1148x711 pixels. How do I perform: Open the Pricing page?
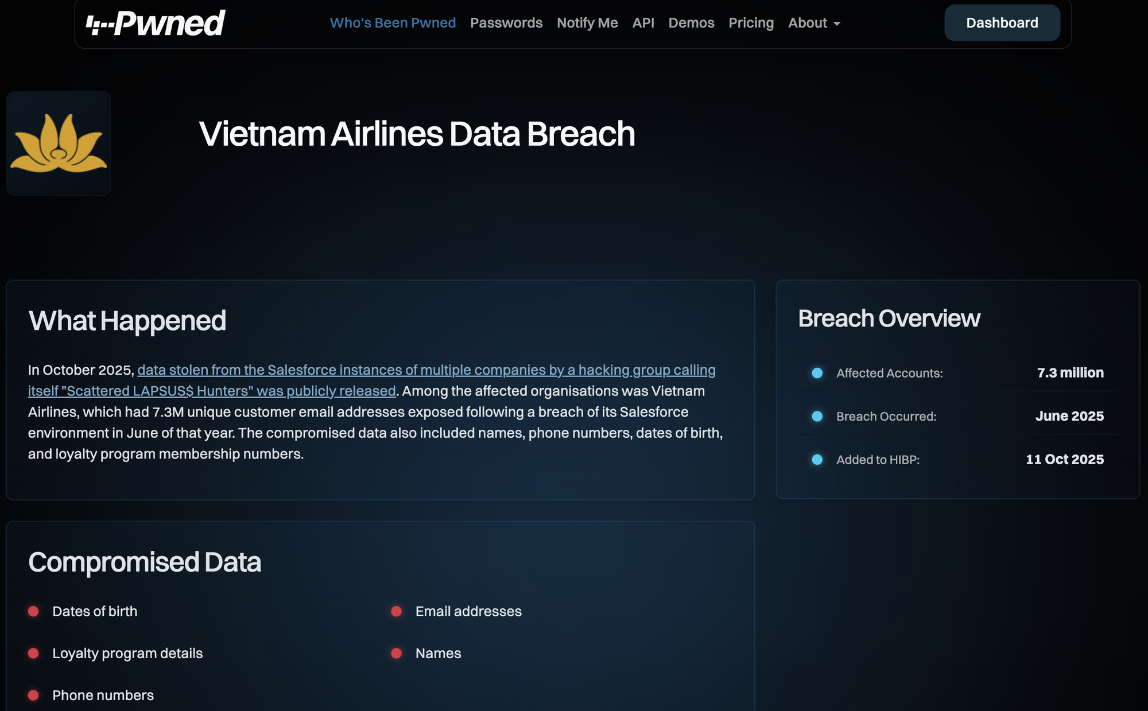[751, 23]
